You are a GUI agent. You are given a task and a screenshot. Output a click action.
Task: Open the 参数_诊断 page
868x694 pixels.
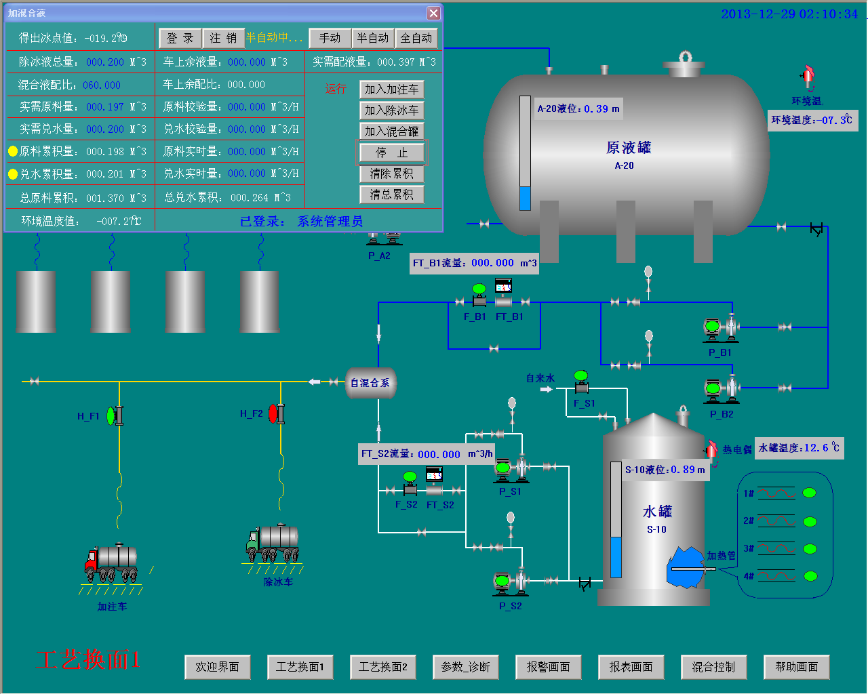465,667
